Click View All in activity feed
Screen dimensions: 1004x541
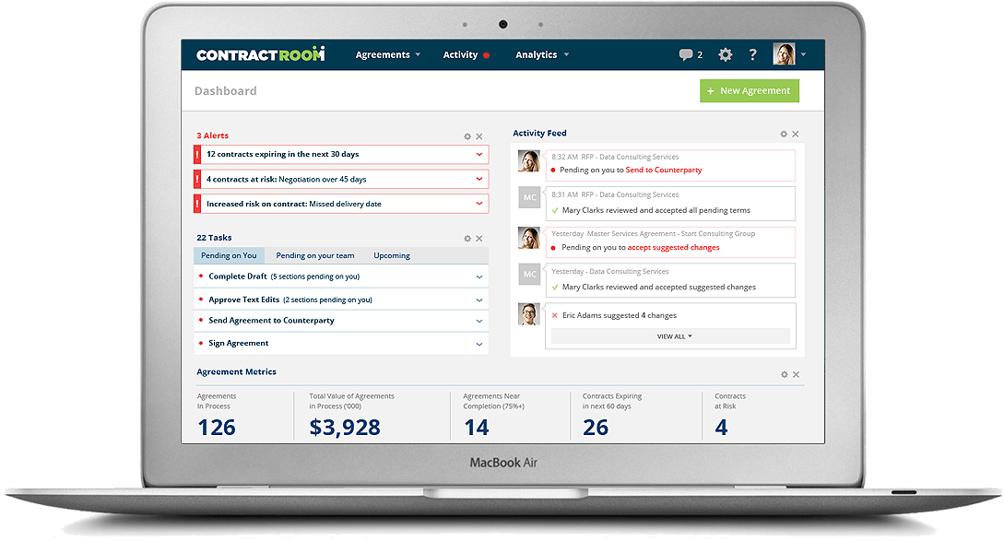point(670,336)
